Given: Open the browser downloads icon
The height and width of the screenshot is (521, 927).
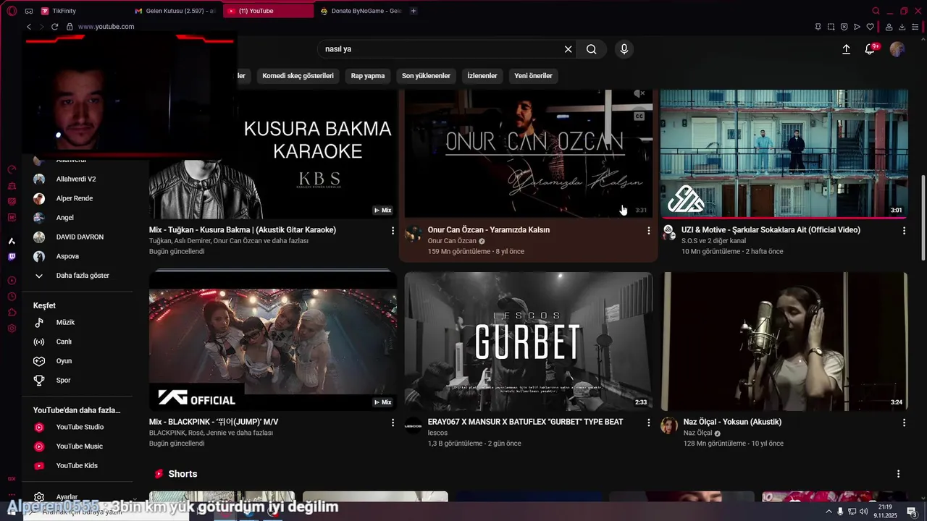Looking at the screenshot, I should tap(902, 27).
